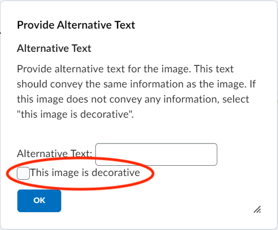Click the line 'this image does not convey'
This screenshot has width=278, height=230.
[x=133, y=99]
